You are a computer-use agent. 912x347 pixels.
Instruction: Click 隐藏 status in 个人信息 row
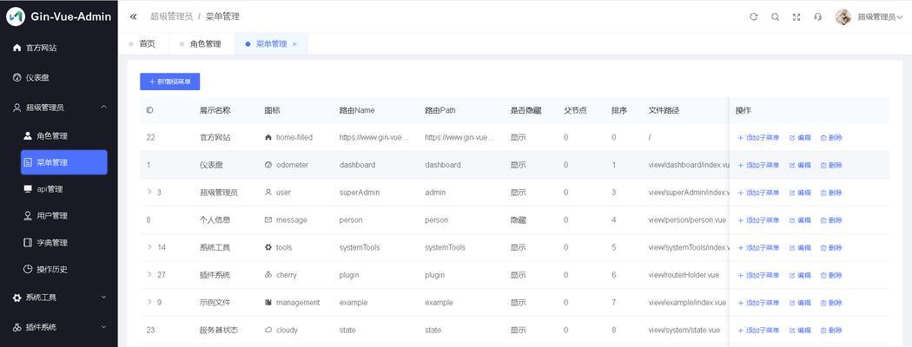pos(519,220)
